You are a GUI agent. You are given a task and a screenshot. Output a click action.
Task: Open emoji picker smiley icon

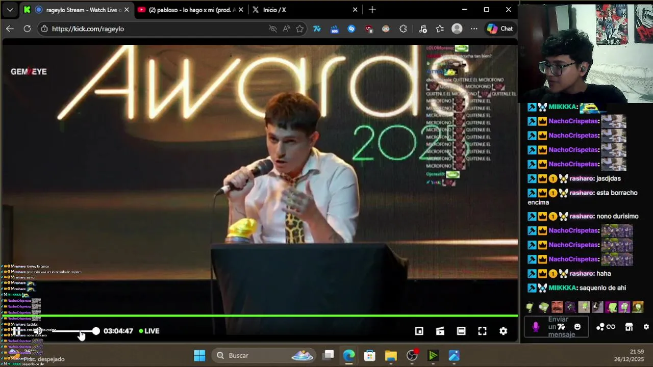(577, 327)
